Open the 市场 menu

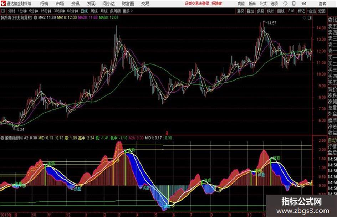[x=60, y=4]
